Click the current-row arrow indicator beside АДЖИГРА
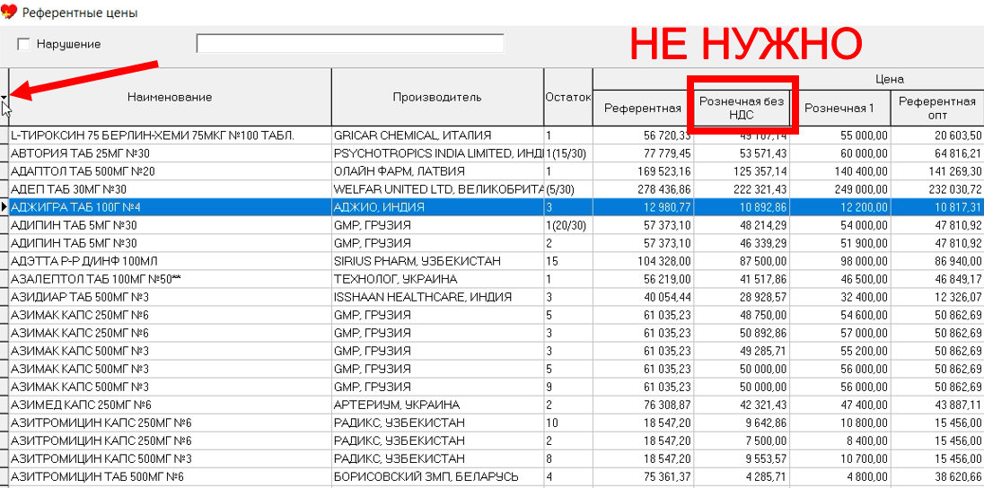Screen dimensions: 984x488 pyautogui.click(x=4, y=207)
